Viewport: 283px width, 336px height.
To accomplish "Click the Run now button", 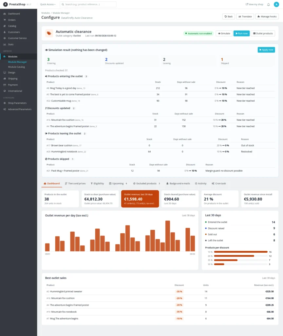I will click(x=241, y=33).
